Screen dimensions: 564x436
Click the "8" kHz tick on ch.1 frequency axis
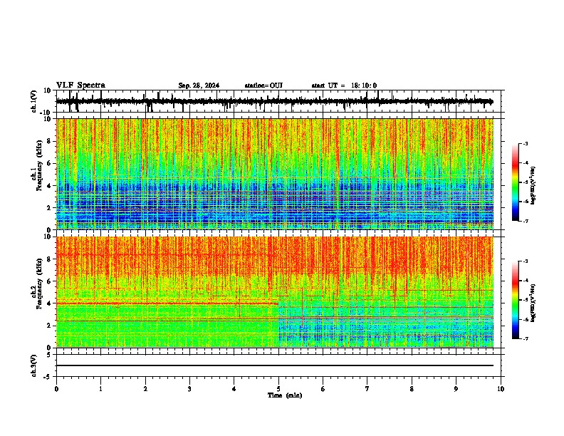(x=50, y=141)
